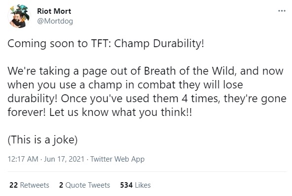Screen dimensions: 292x196
Task: Click the Twitter Web App source link
Action: [x=117, y=159]
